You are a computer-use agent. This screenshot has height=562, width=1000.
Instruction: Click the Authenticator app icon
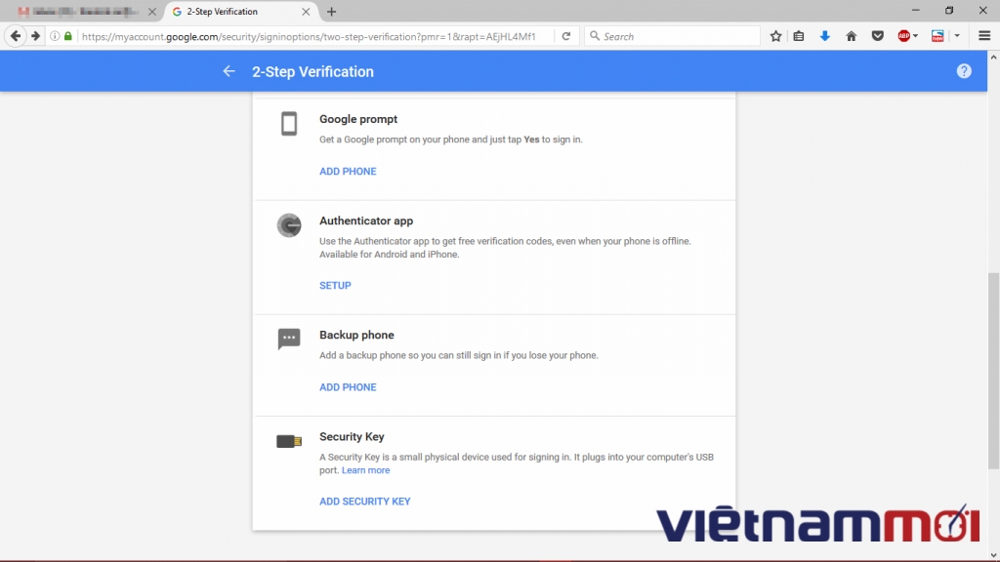[289, 225]
